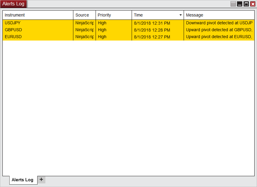Select the GBPUSD instrument cell
The image size is (257, 187).
pyautogui.click(x=38, y=30)
